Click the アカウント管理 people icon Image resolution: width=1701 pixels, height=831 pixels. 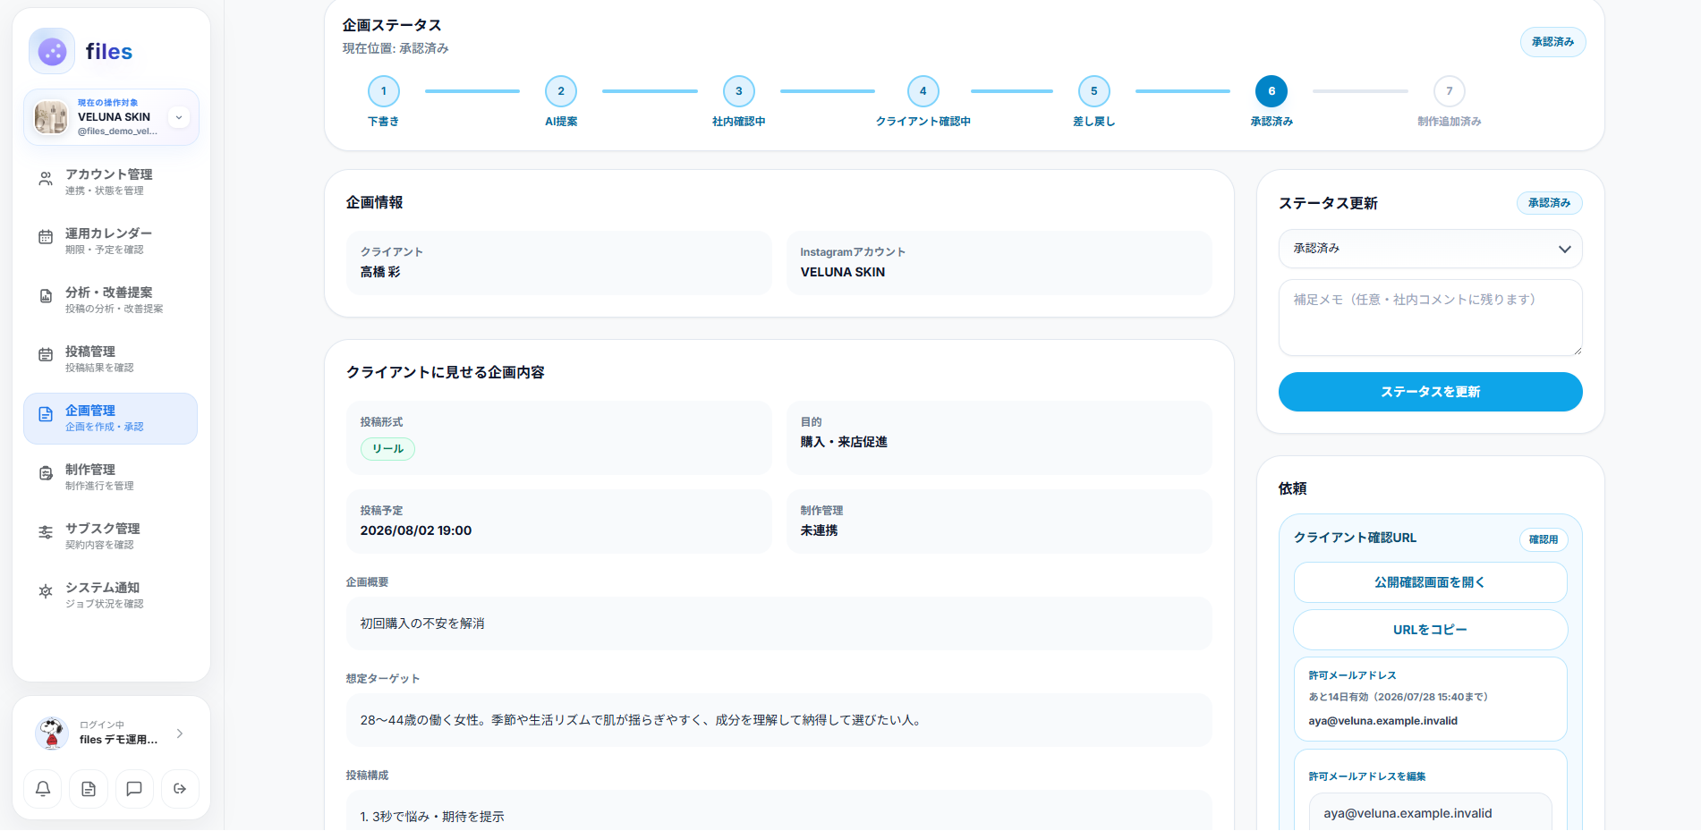pos(46,180)
